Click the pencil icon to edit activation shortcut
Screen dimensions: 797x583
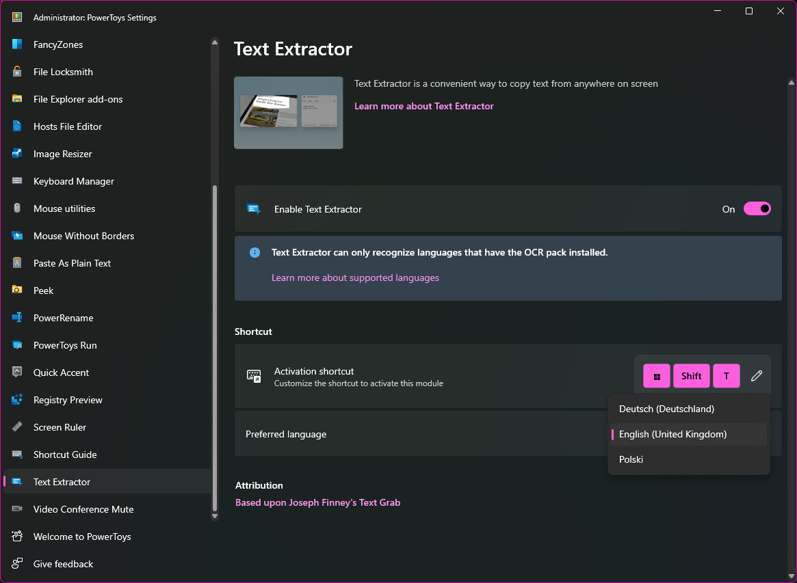coord(757,376)
